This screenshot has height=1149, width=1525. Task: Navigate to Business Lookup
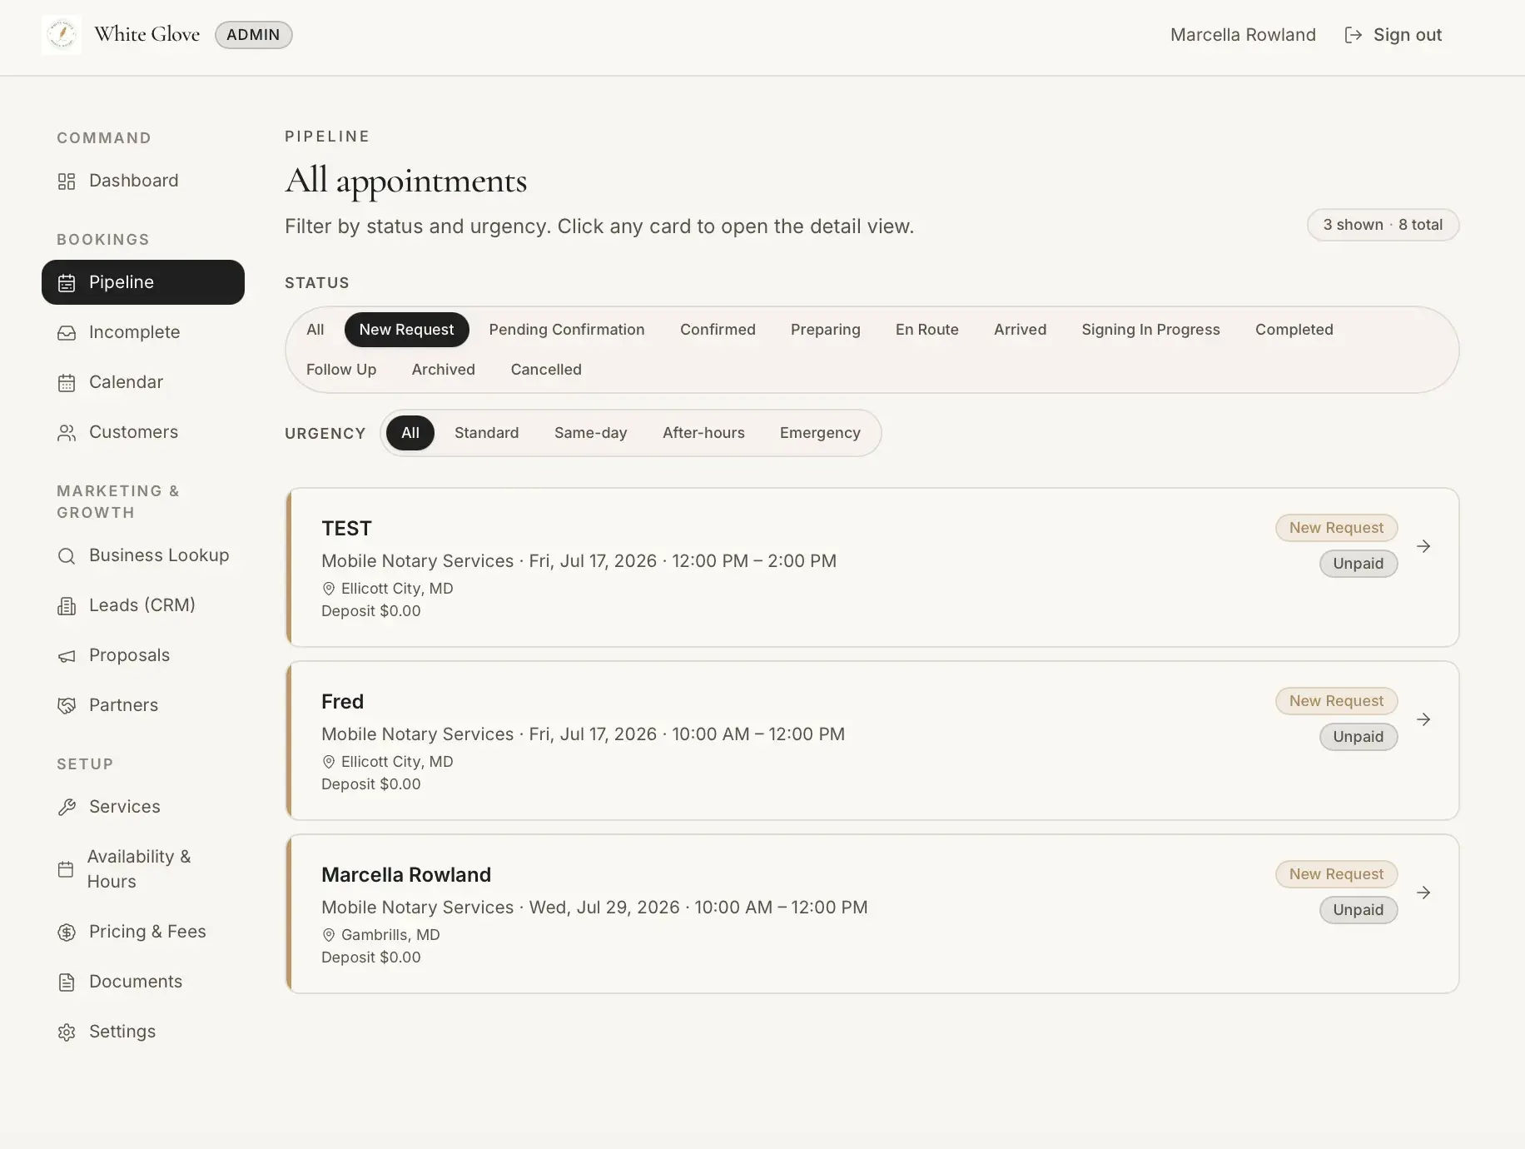point(143,555)
